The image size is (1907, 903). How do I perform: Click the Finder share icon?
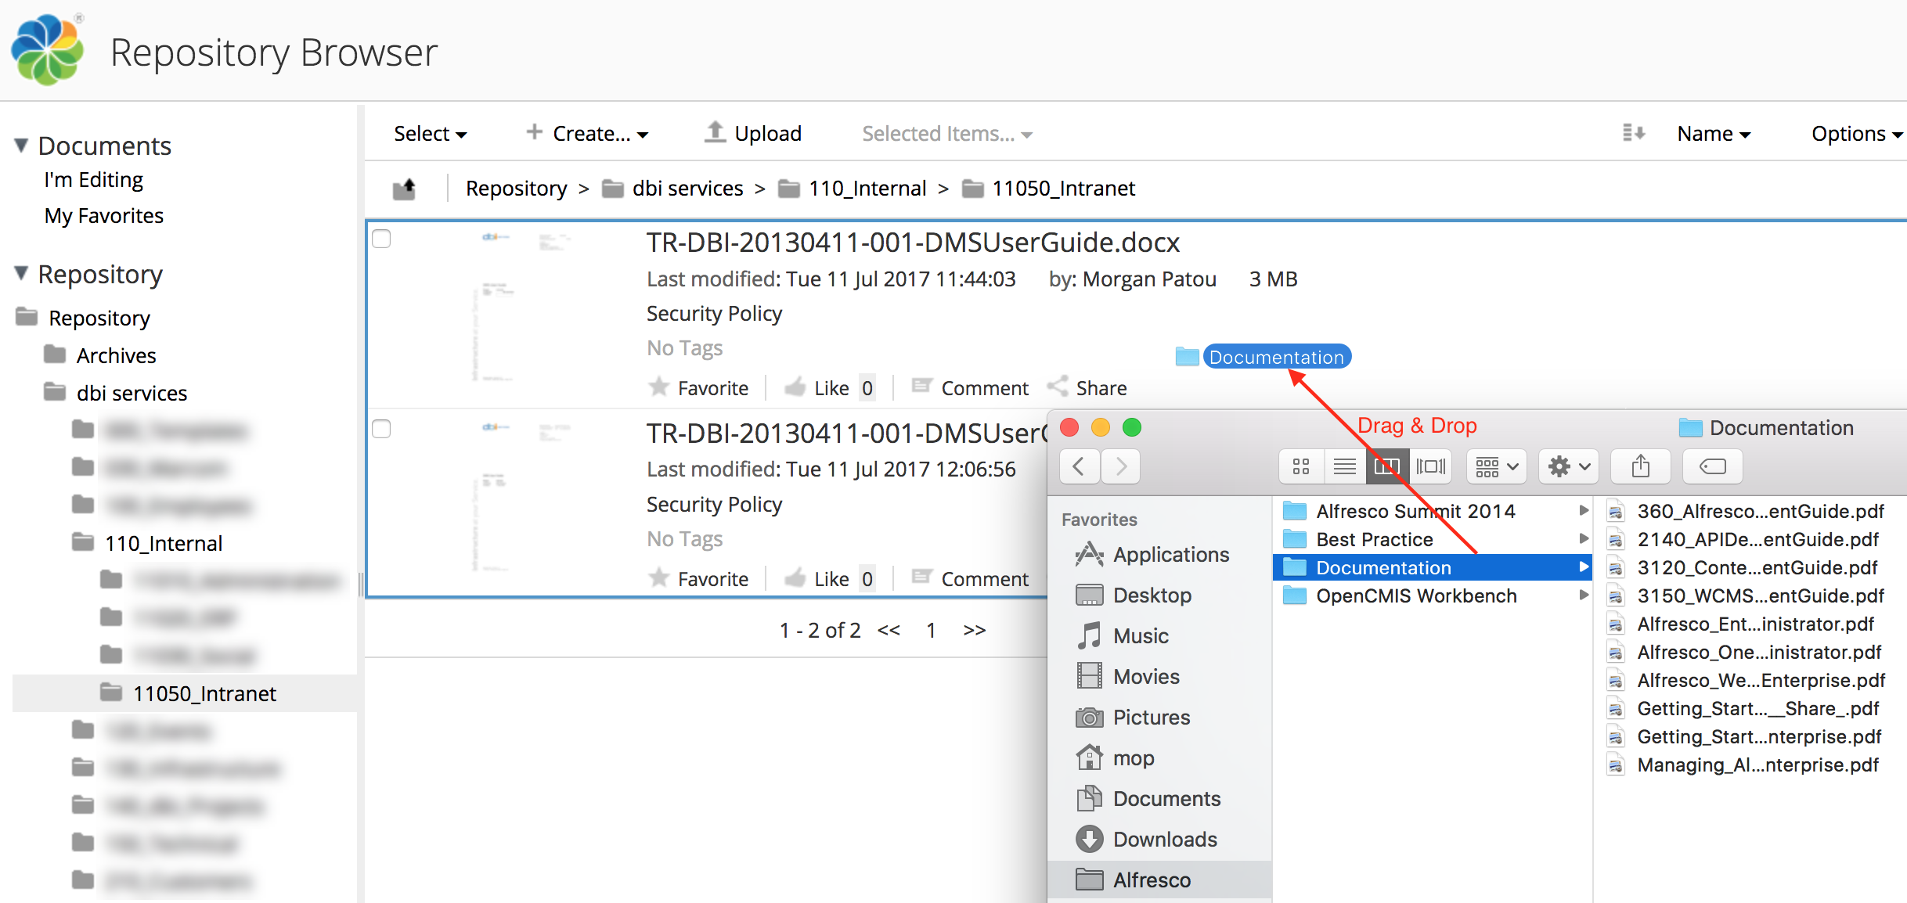(x=1641, y=467)
